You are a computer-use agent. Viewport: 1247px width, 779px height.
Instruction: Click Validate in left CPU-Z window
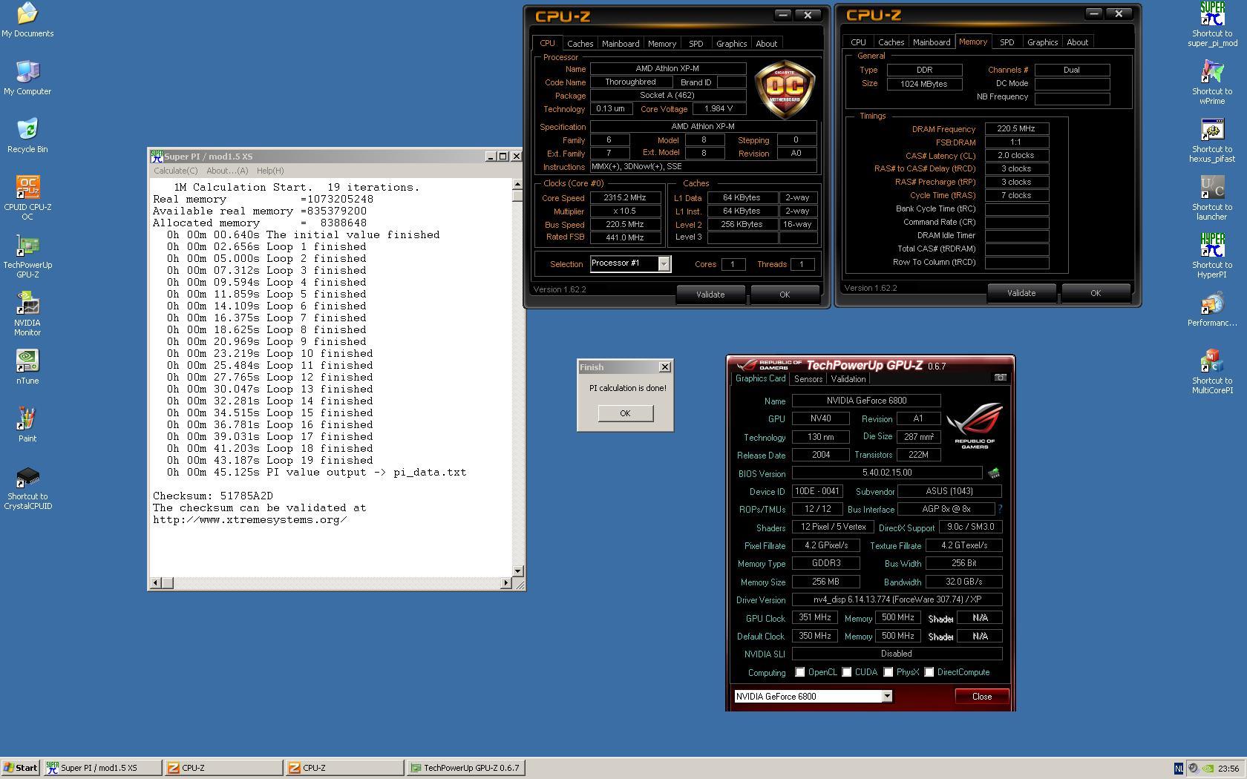click(x=710, y=295)
